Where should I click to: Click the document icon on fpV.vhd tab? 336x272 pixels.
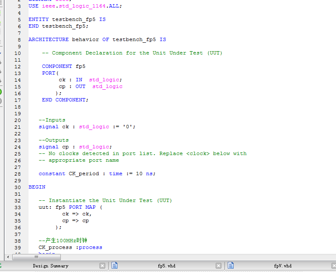[231, 266]
